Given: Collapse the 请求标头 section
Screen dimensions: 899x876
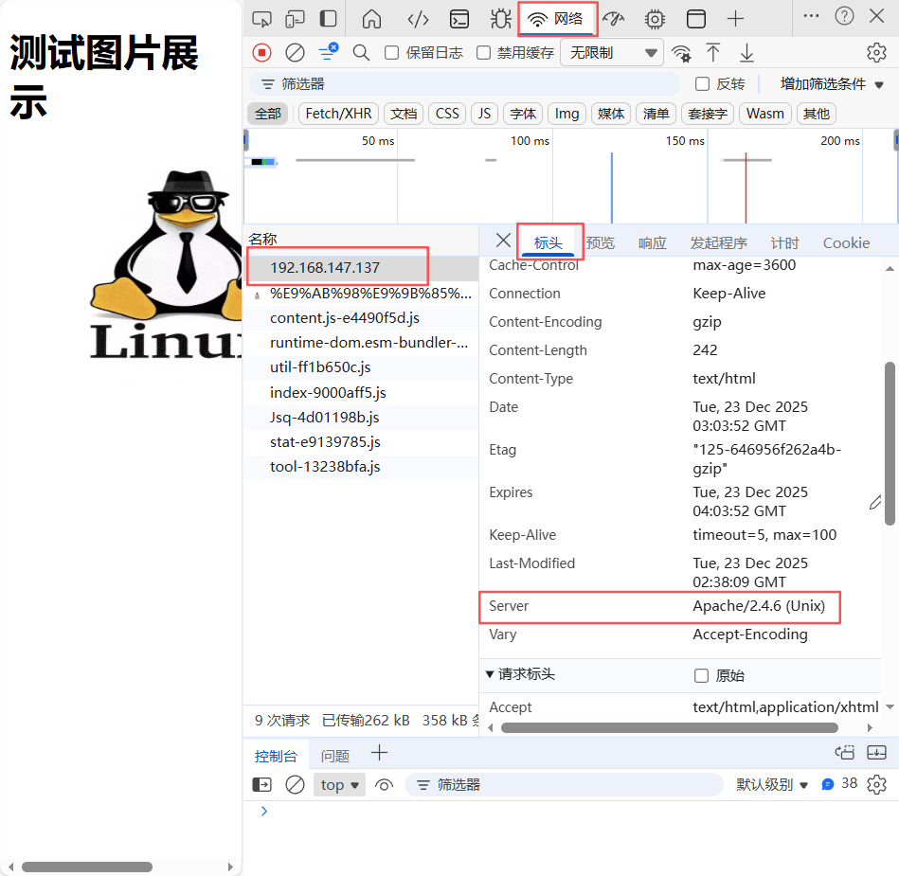Looking at the screenshot, I should [x=521, y=674].
